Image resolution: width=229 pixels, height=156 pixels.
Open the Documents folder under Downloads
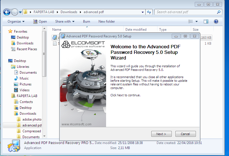coord(31,137)
